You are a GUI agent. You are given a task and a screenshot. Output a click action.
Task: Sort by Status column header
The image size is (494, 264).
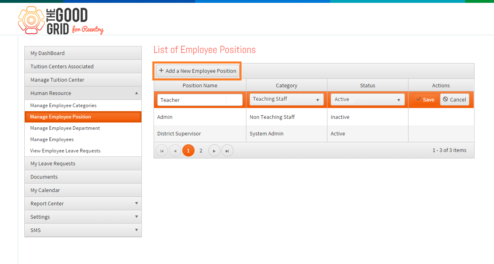[x=368, y=85]
